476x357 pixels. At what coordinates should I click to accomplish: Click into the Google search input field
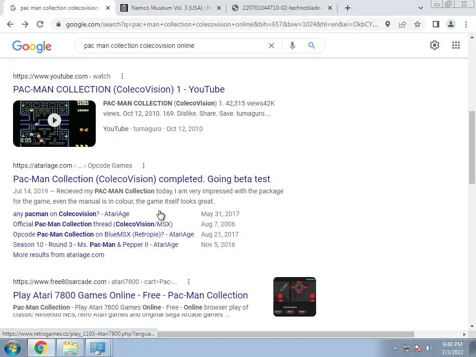click(173, 46)
